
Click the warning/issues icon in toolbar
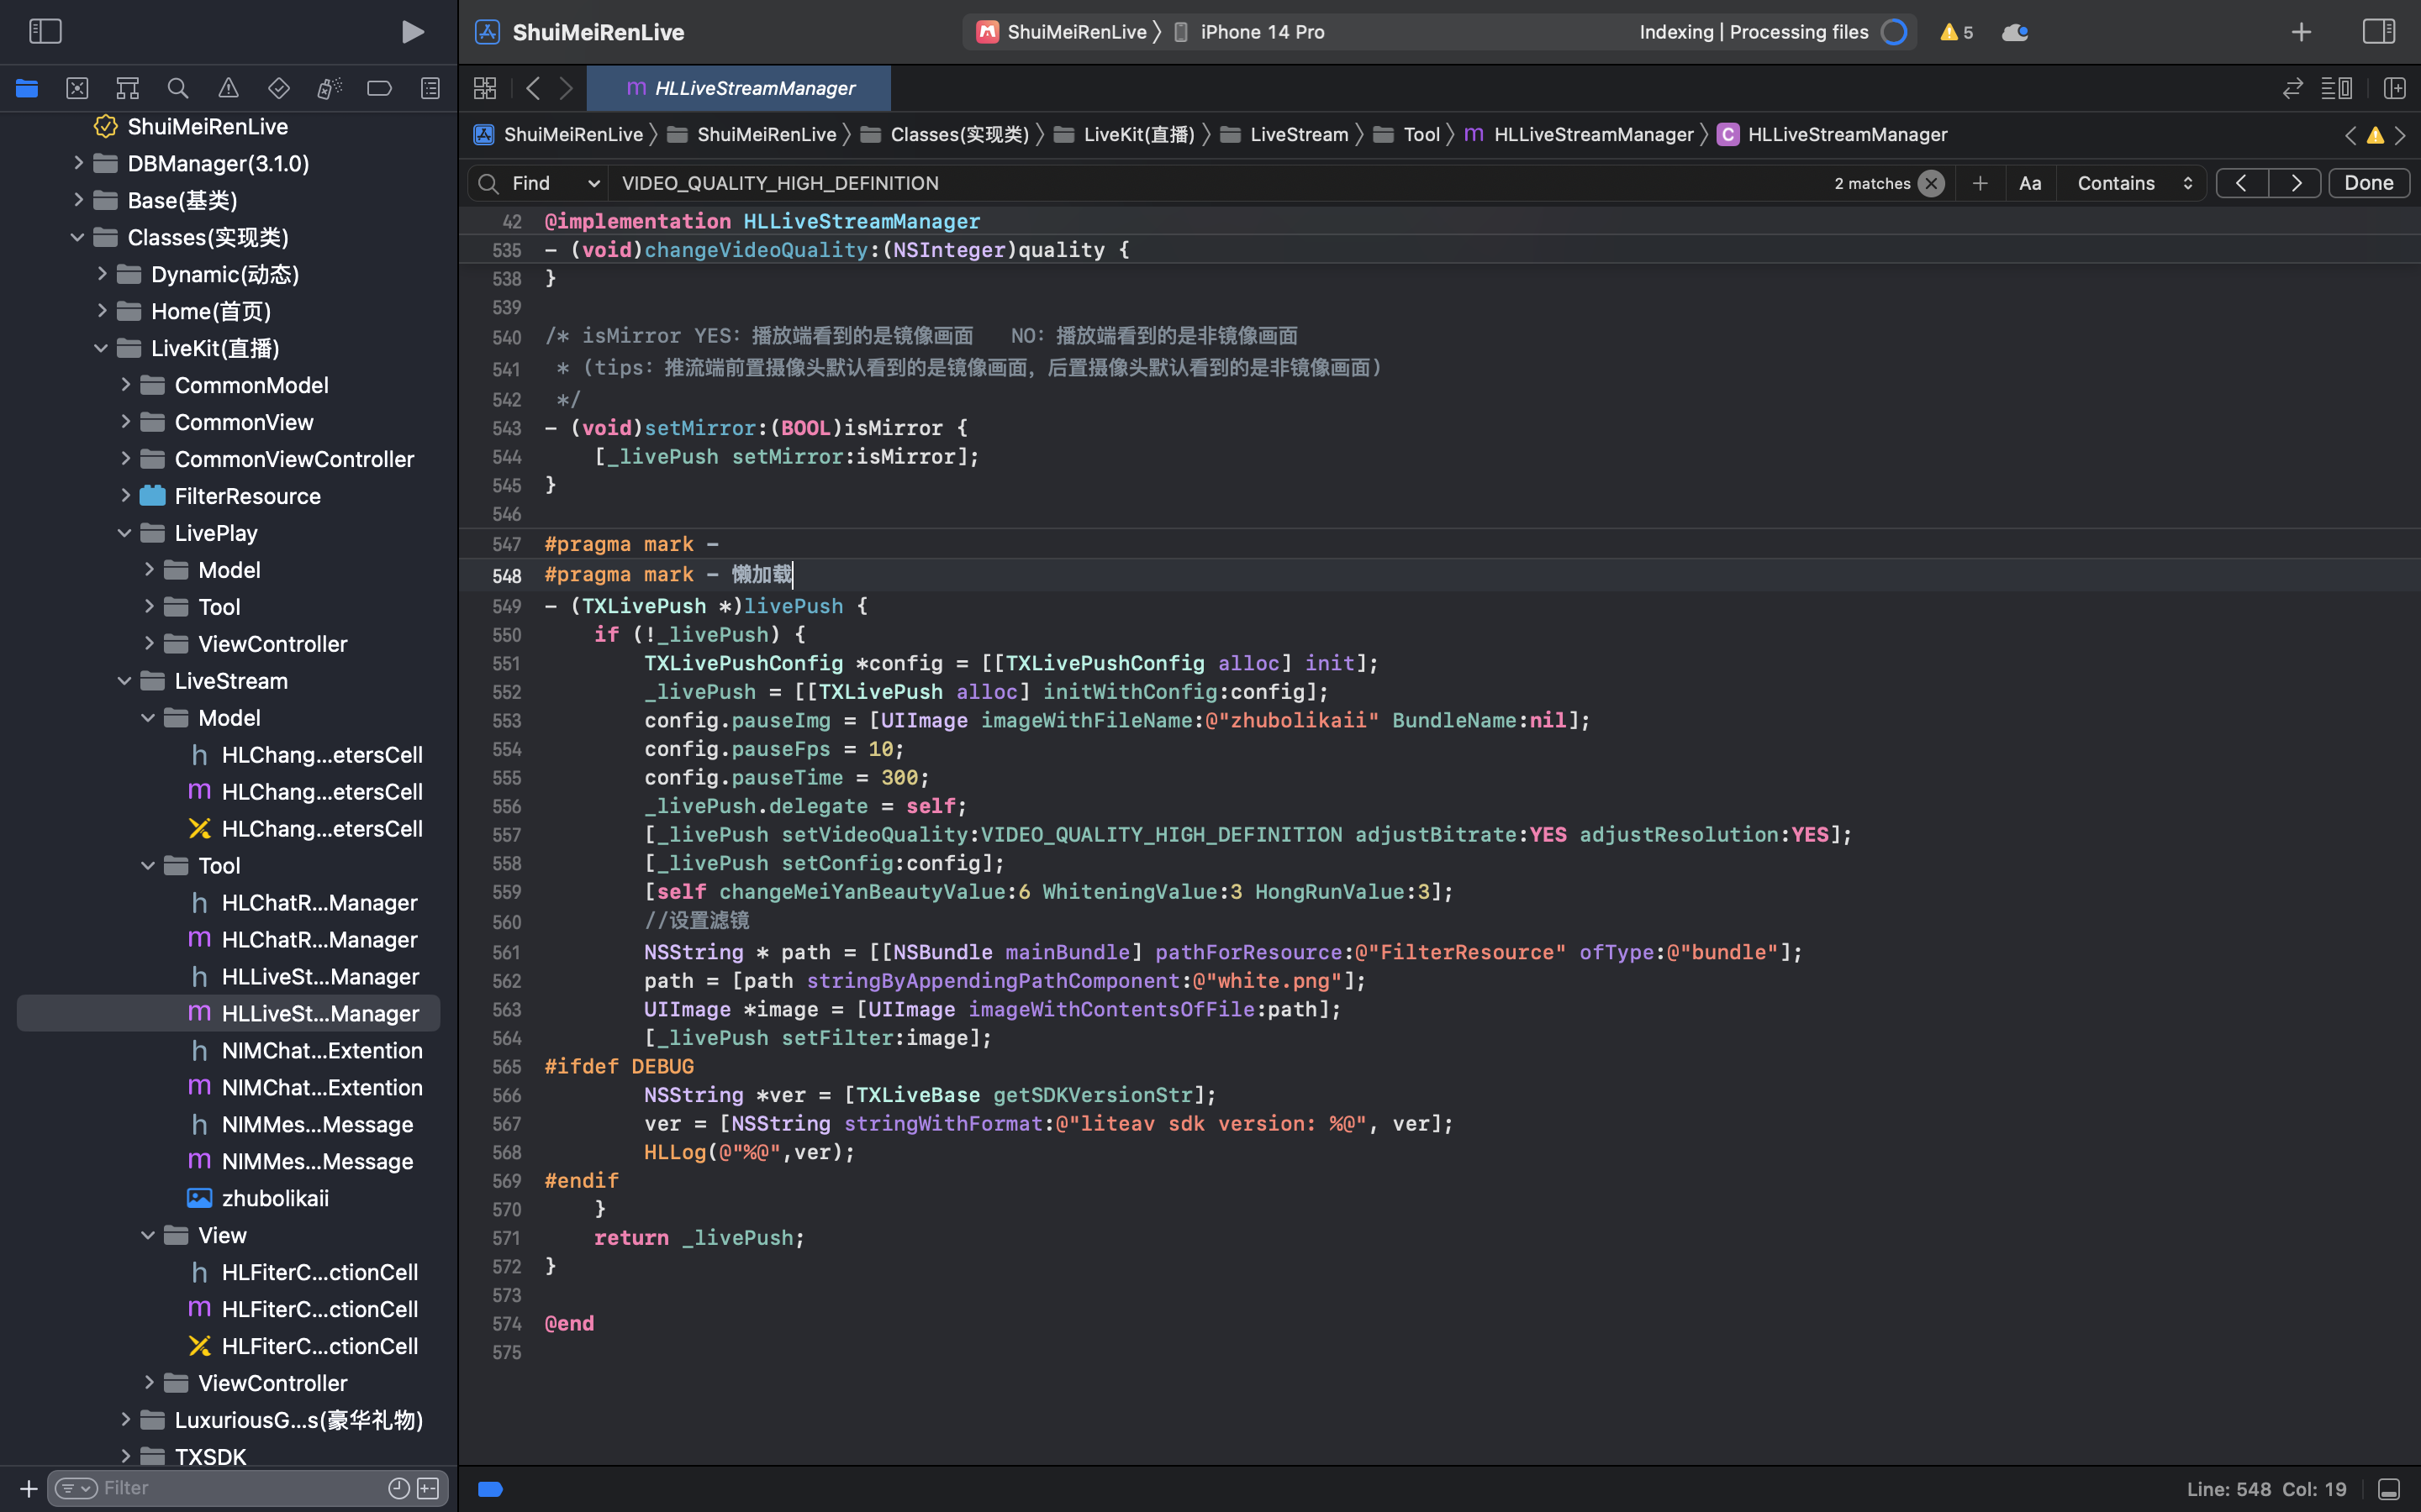(1952, 31)
